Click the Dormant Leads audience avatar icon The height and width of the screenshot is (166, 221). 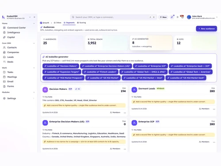tap(134, 90)
